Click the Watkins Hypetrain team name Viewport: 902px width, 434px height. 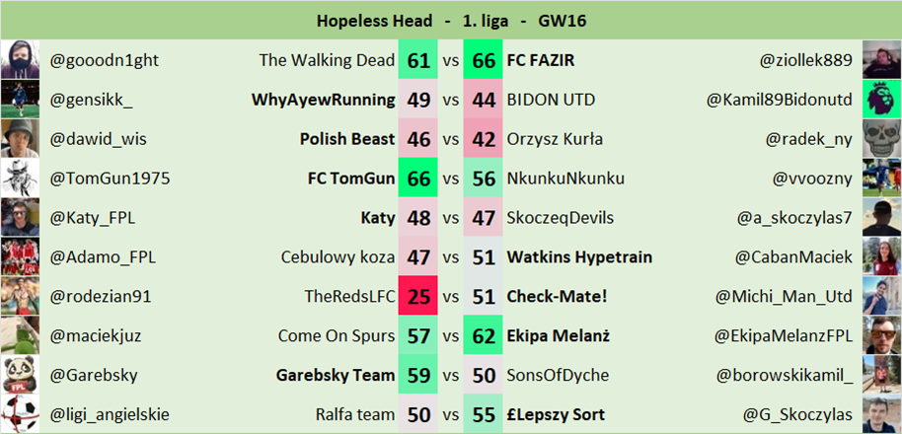579,257
